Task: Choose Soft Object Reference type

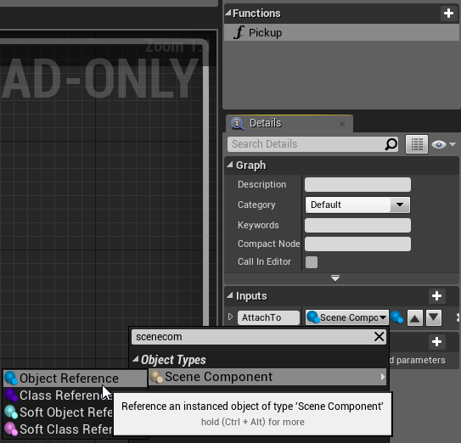Action: (x=59, y=412)
